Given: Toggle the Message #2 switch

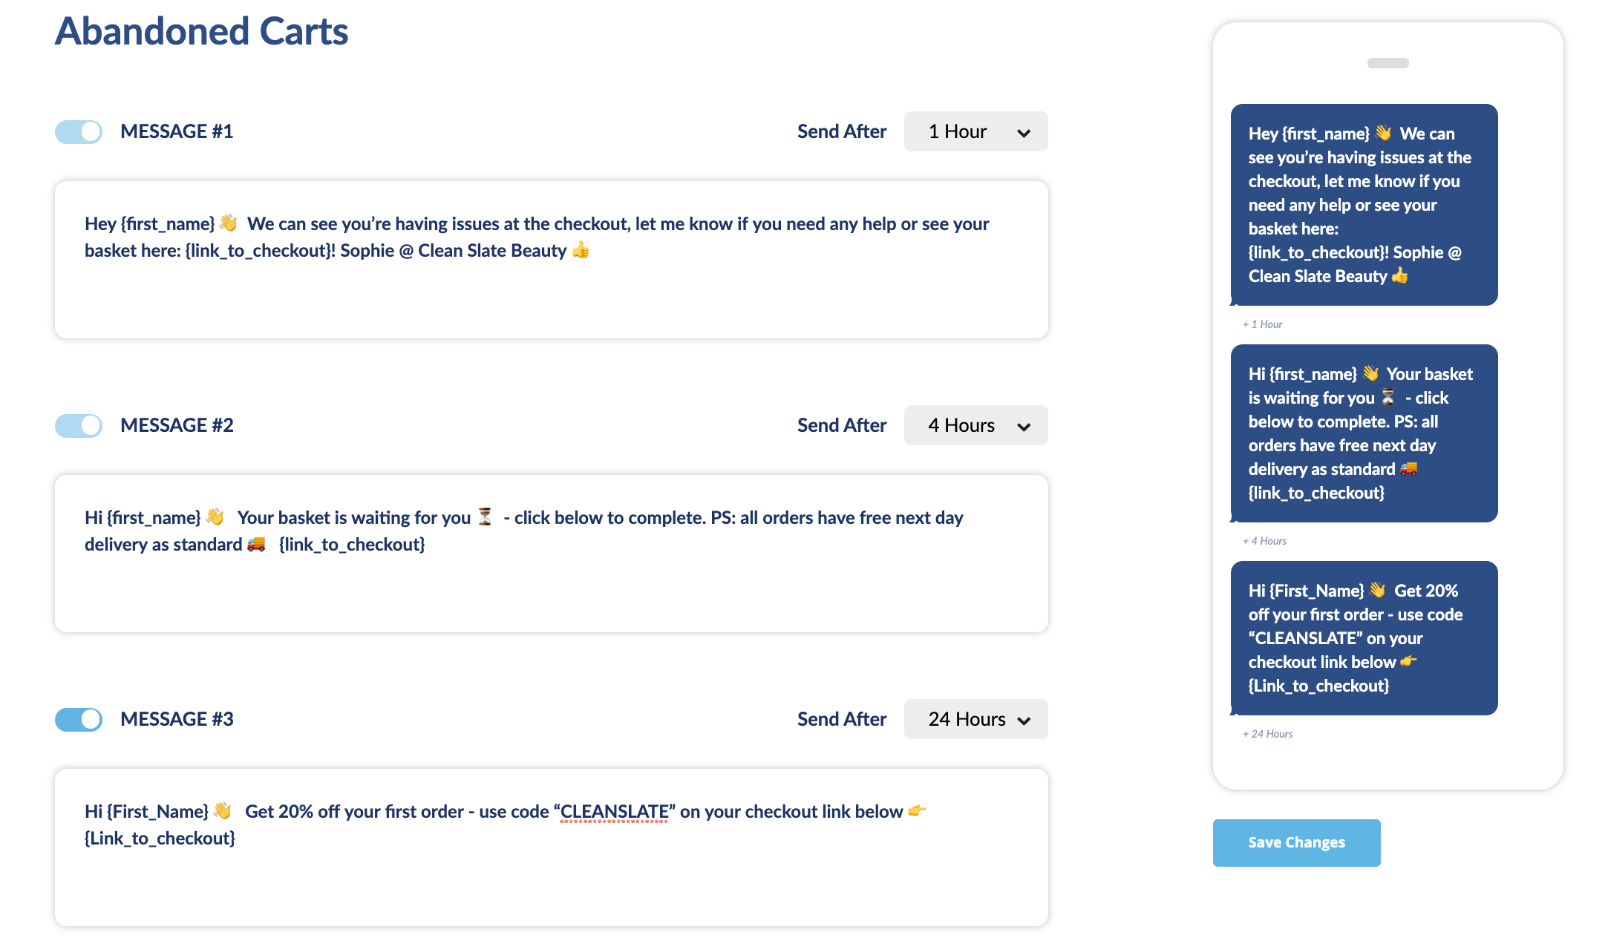Looking at the screenshot, I should pyautogui.click(x=79, y=426).
